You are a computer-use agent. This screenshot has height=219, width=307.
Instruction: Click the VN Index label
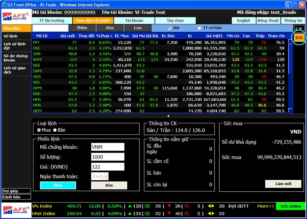[42, 206]
